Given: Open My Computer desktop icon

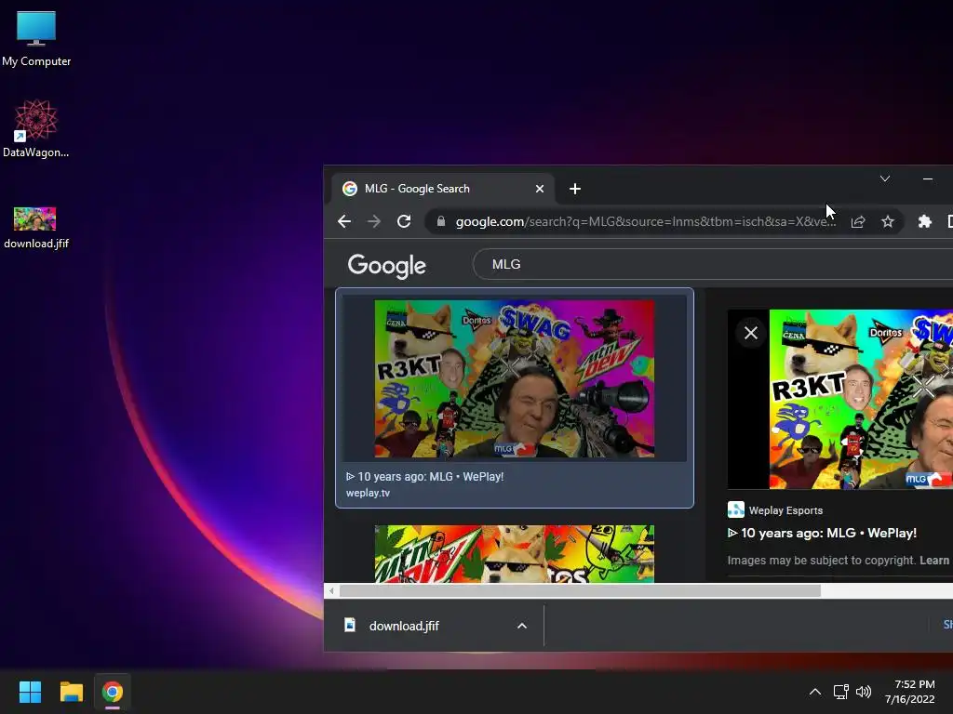Looking at the screenshot, I should click(36, 39).
